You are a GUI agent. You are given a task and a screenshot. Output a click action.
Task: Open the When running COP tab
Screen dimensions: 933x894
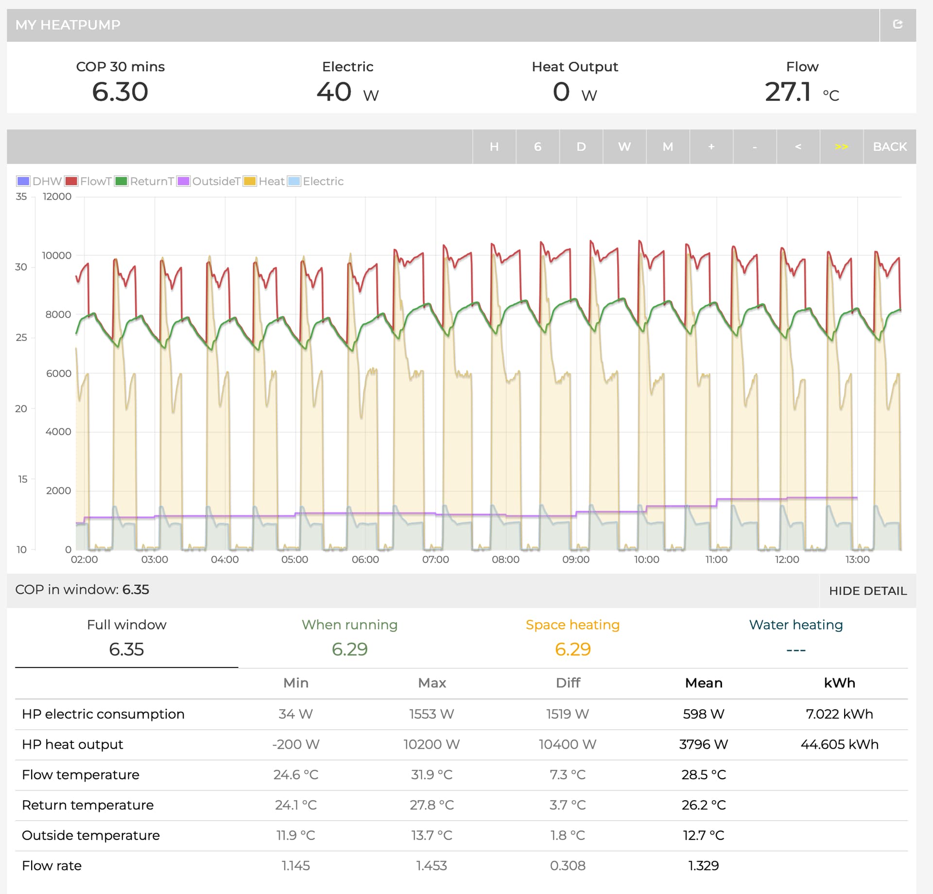coord(349,638)
